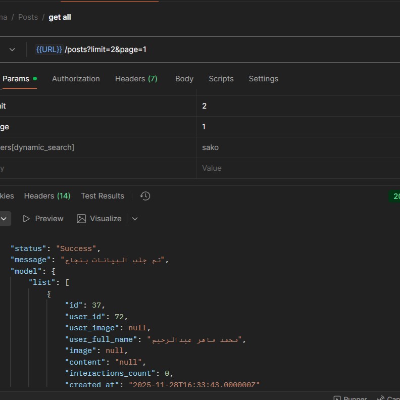
Task: Edit the dynamic_search value sako
Action: point(210,147)
